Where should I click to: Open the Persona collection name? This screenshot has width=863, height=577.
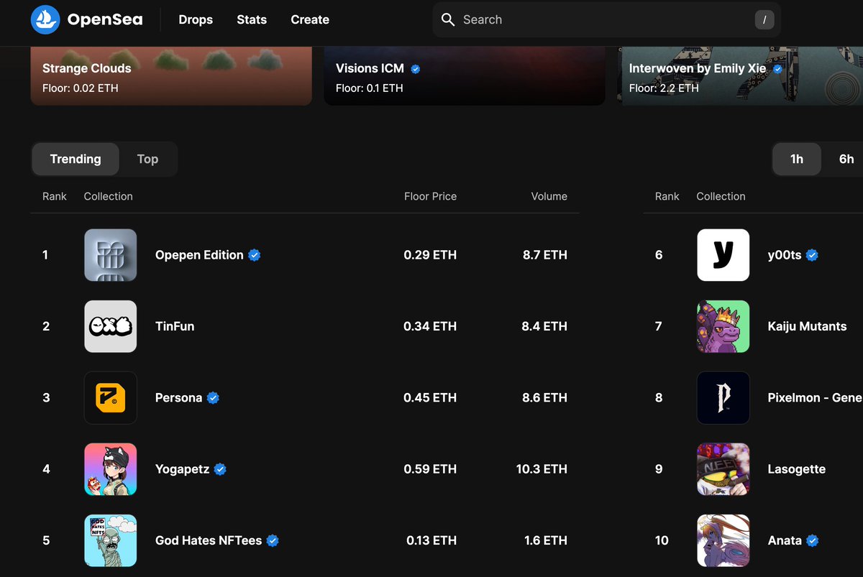(x=178, y=397)
